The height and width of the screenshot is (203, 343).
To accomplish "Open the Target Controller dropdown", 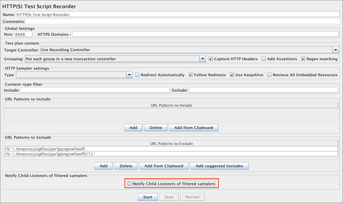I will pyautogui.click(x=335, y=50).
